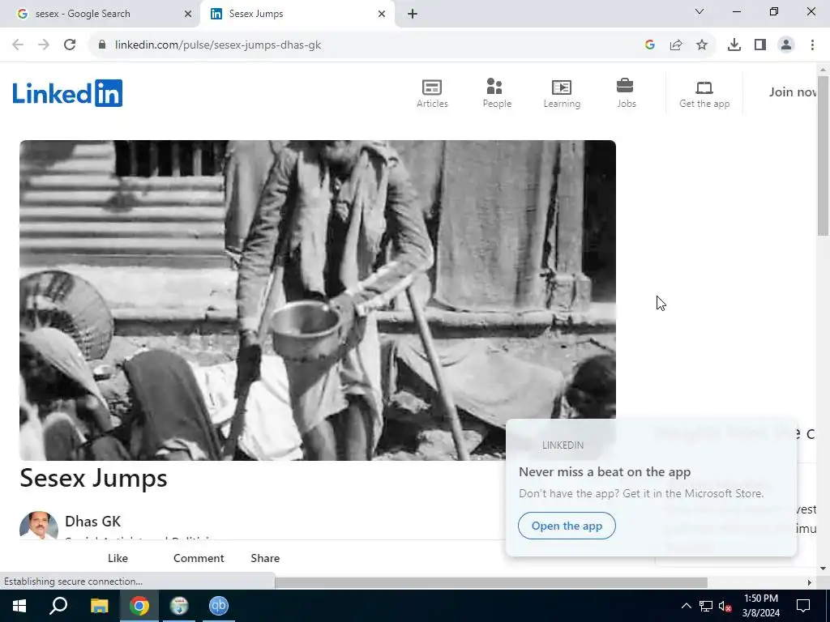Go forward using the browser forward arrow
This screenshot has height=622, width=830.
(44, 45)
